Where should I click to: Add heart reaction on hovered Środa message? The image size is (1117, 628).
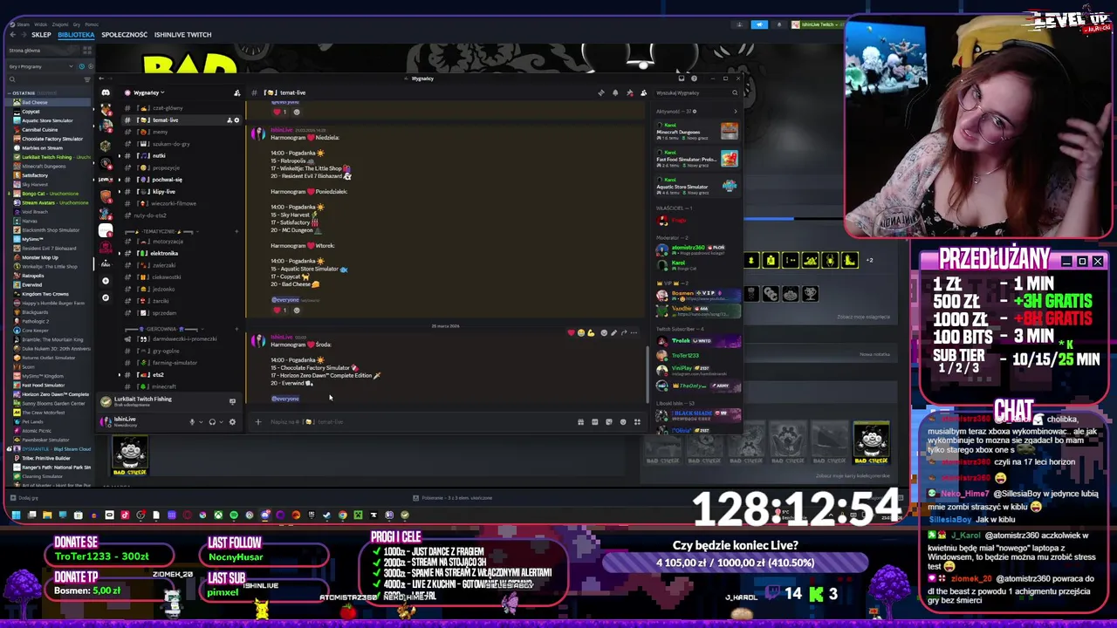[571, 333]
